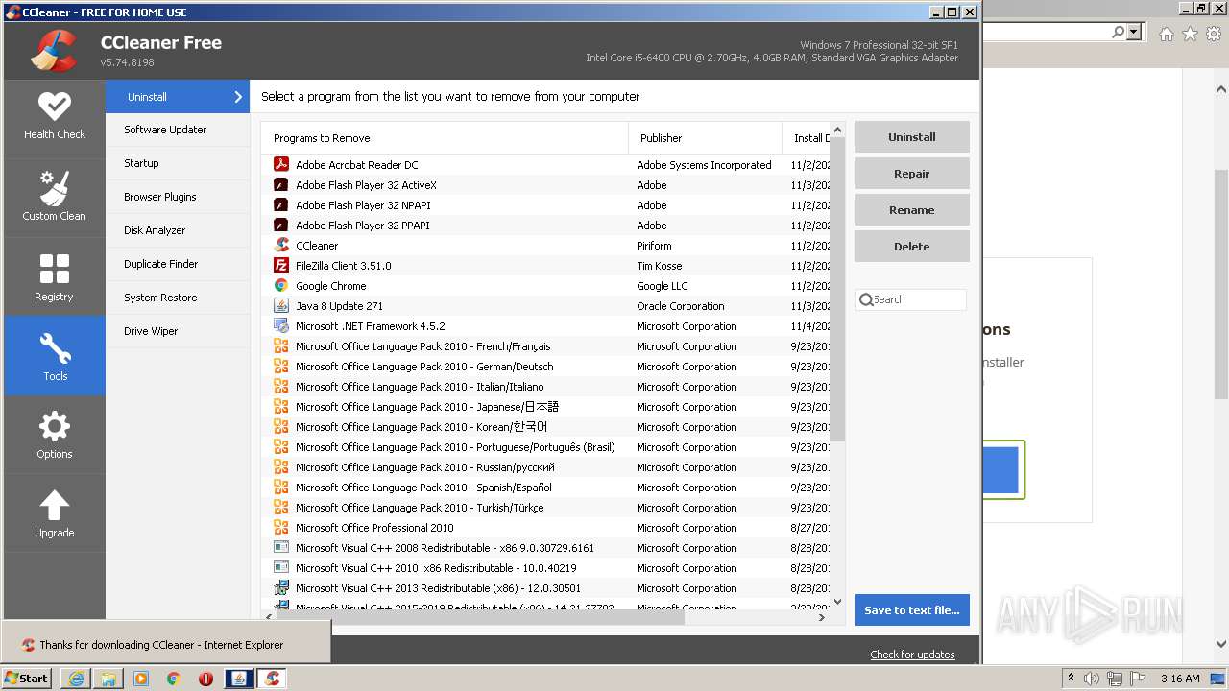Open the Health Check section

click(55, 117)
